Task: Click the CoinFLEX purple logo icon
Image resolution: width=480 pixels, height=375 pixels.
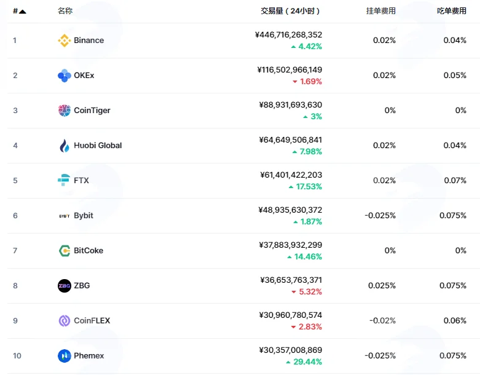Action: 65,321
